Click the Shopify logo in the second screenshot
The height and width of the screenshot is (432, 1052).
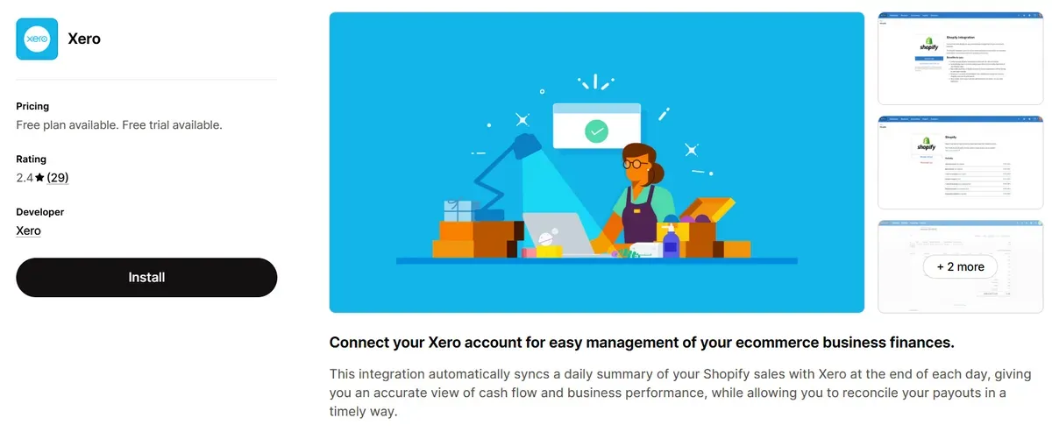pos(928,145)
